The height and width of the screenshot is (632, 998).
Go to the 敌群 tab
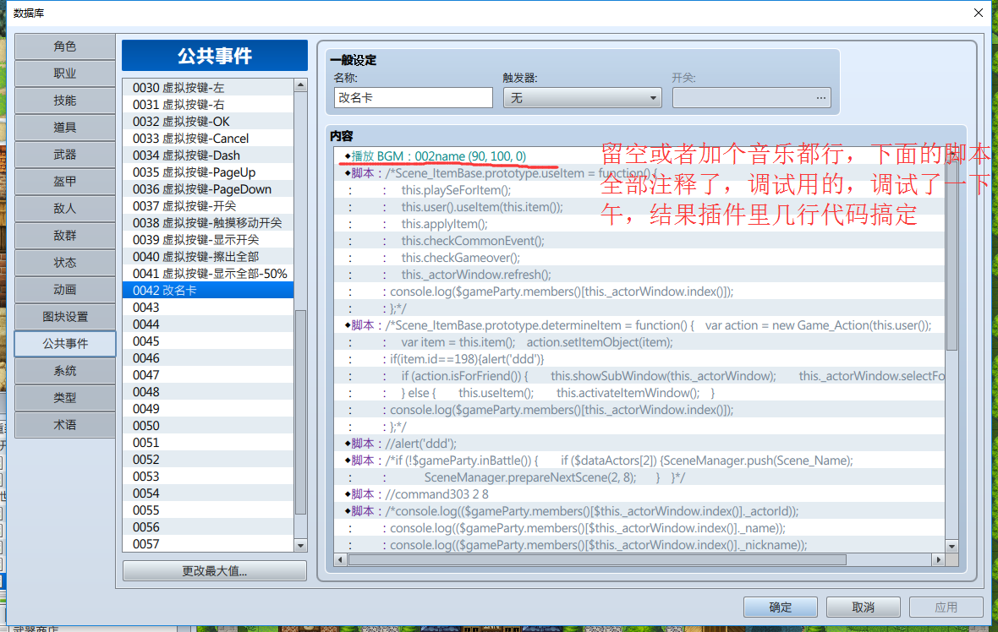point(65,235)
